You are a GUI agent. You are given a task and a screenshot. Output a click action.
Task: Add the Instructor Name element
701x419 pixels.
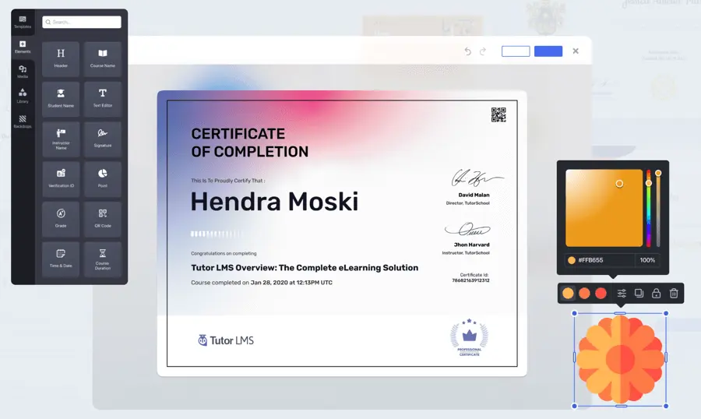point(61,139)
